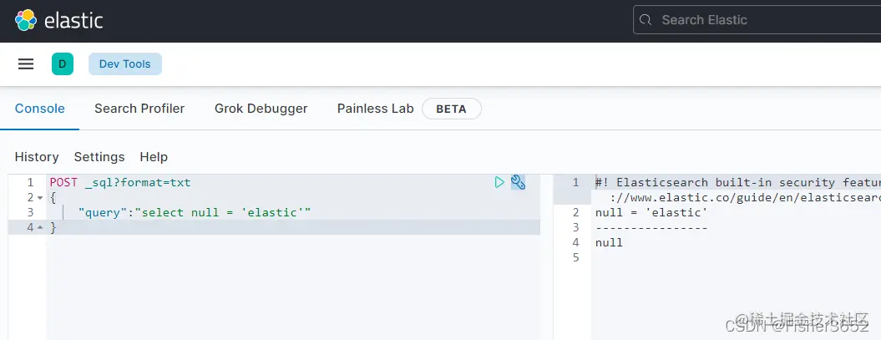Select the Console tab
The image size is (881, 340).
39,109
